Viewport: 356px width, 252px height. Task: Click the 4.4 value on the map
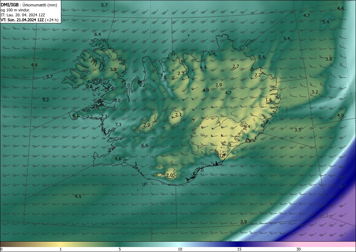point(340,9)
